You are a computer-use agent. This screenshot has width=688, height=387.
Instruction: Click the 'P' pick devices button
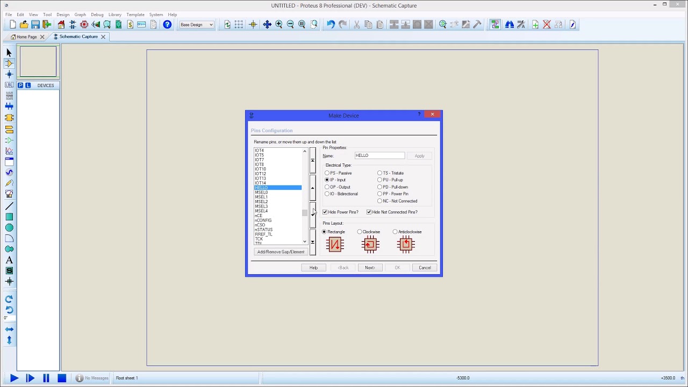(20, 85)
